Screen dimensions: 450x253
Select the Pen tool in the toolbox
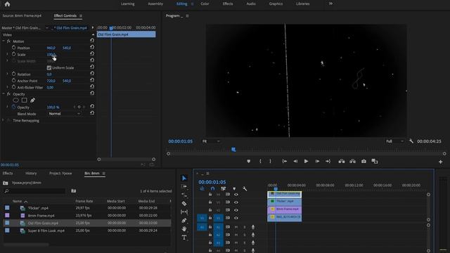pyautogui.click(x=184, y=220)
